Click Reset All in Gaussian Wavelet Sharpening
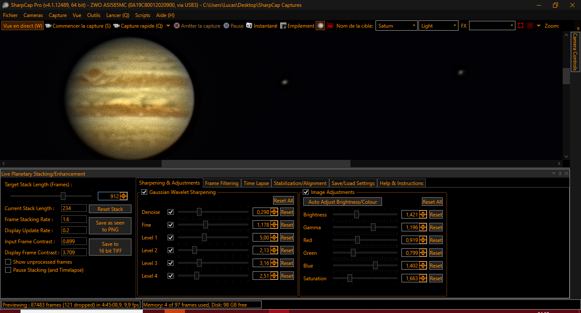This screenshot has width=581, height=313. tap(283, 201)
